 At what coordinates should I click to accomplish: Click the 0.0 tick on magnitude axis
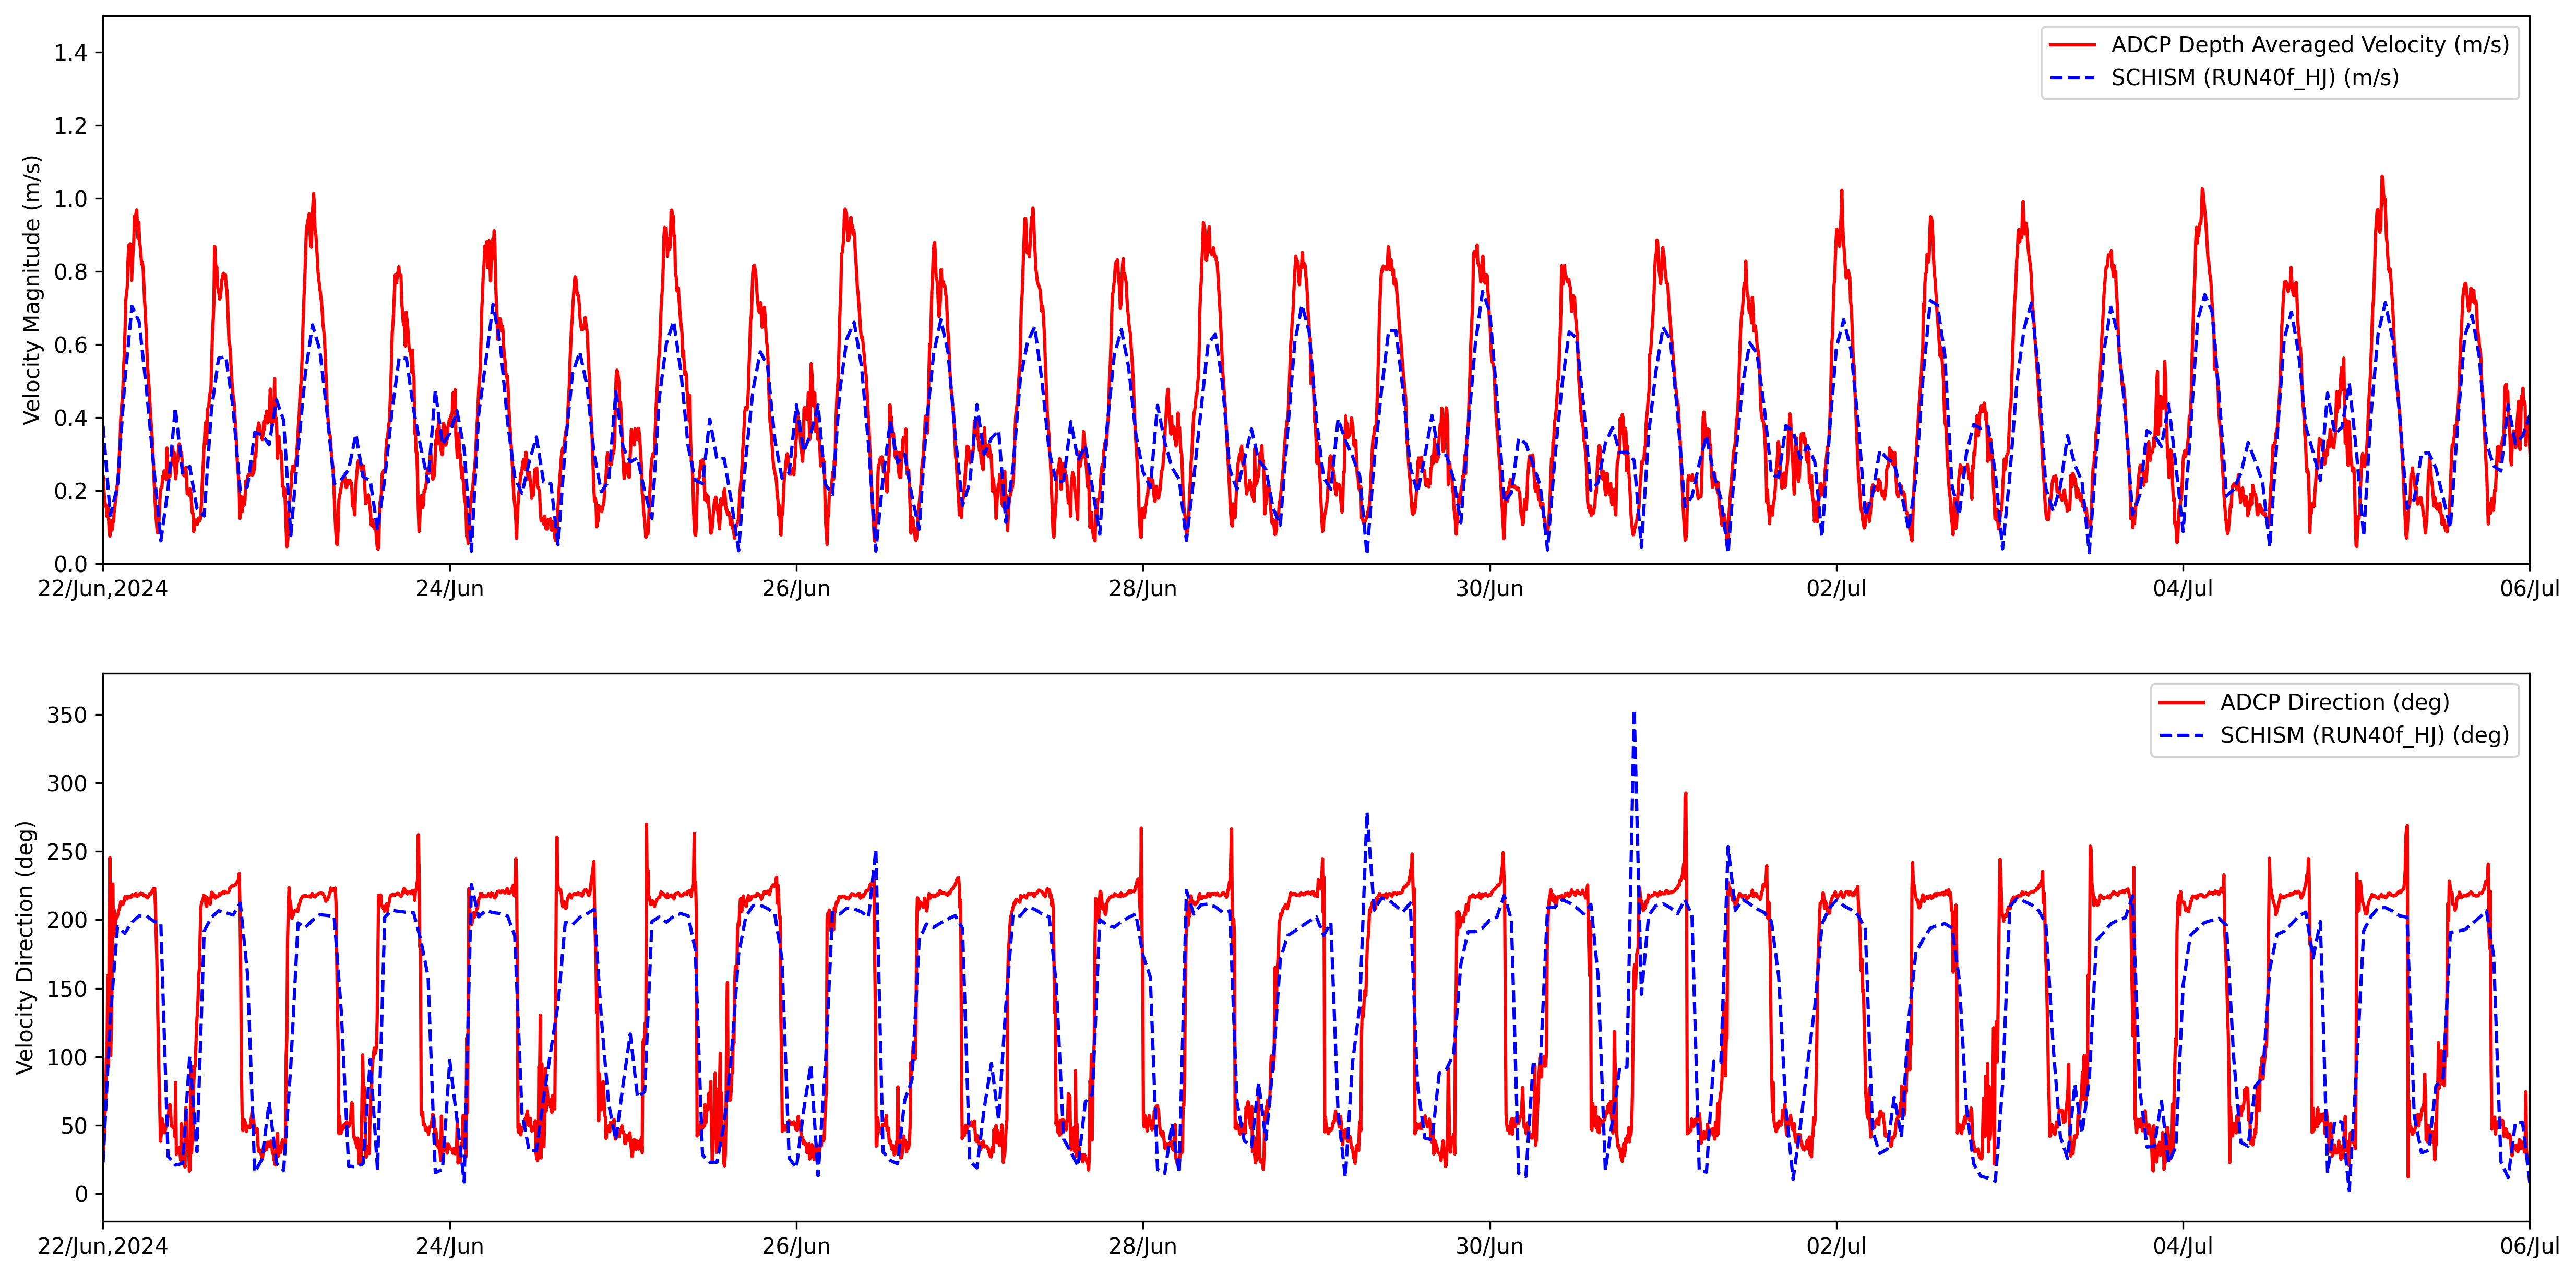point(70,565)
